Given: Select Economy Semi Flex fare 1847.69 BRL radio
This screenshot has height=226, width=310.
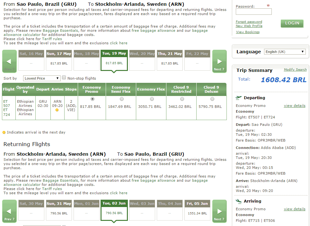Looking at the screenshot, I should pos(121,99).
